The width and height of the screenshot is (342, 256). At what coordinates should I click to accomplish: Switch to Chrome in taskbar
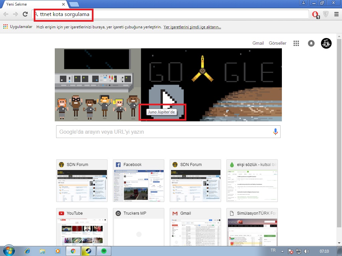pyautogui.click(x=73, y=251)
